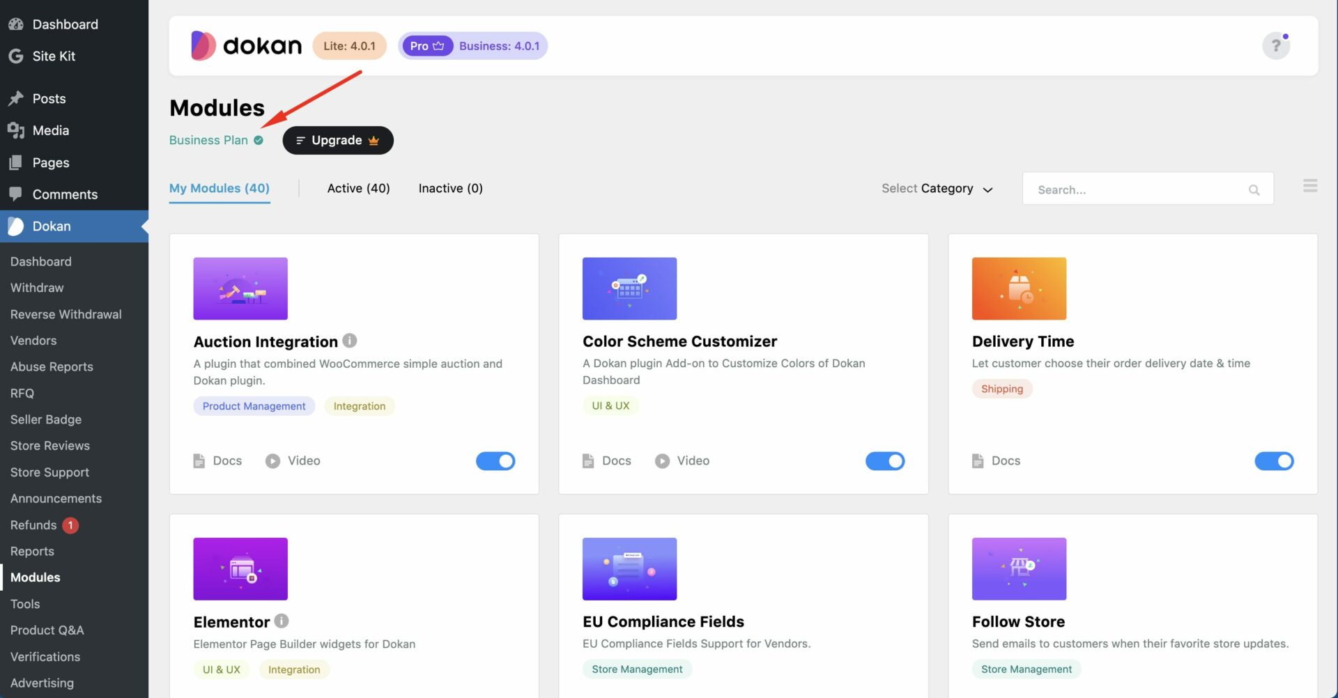Click the Business Plan link
Screen dimensions: 1338x698
pos(208,140)
